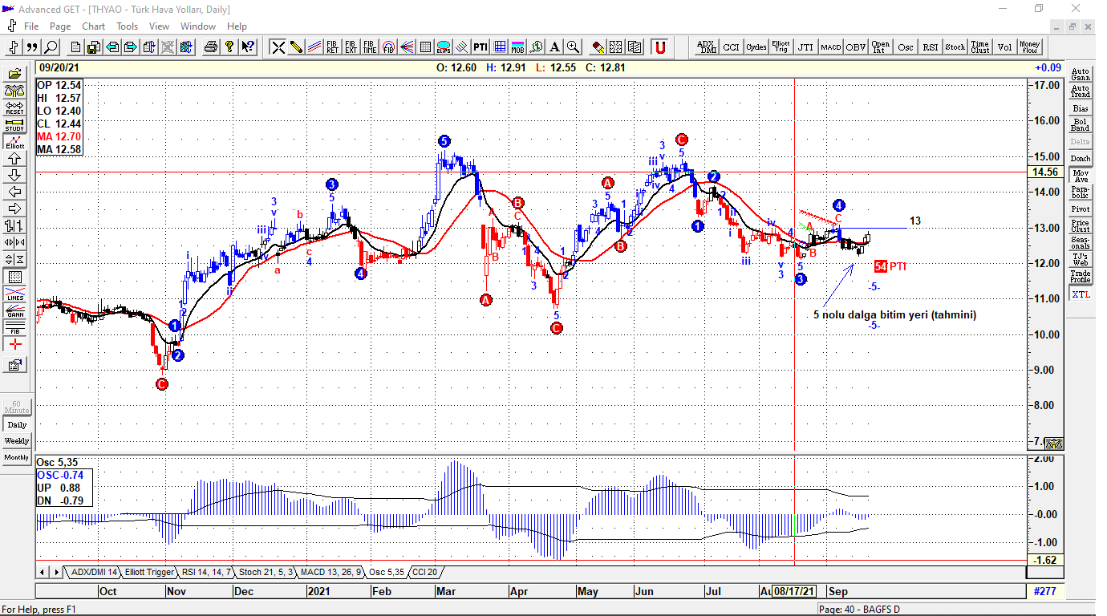Activate the context help pointer icon
The height and width of the screenshot is (616, 1107).
point(248,47)
